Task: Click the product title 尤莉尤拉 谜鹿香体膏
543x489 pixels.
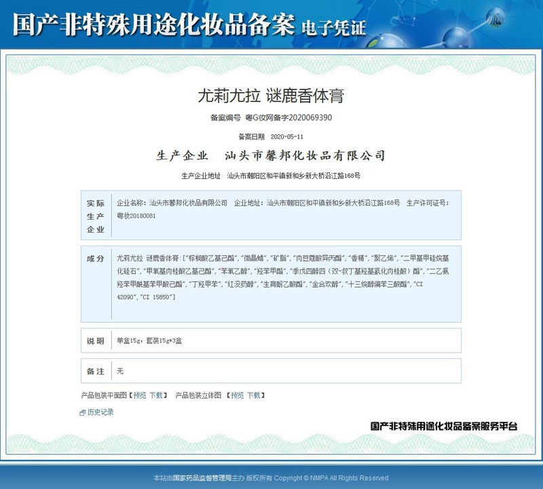Action: (271, 96)
